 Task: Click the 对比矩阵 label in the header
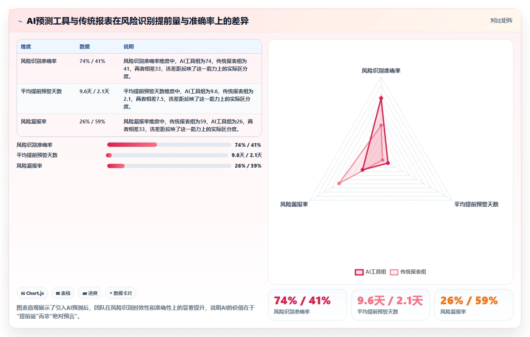(x=502, y=20)
